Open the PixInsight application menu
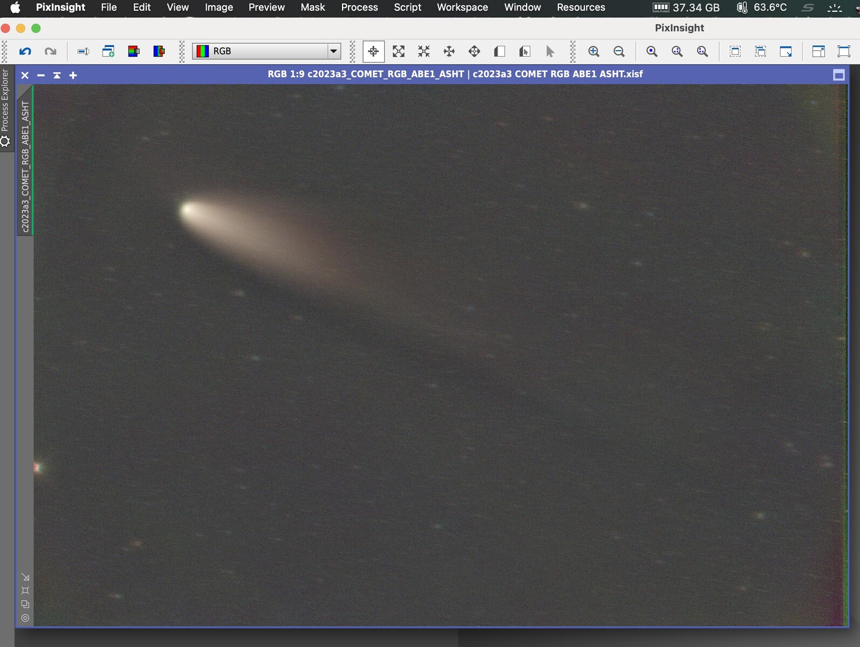Viewport: 860px width, 647px height. [x=60, y=8]
